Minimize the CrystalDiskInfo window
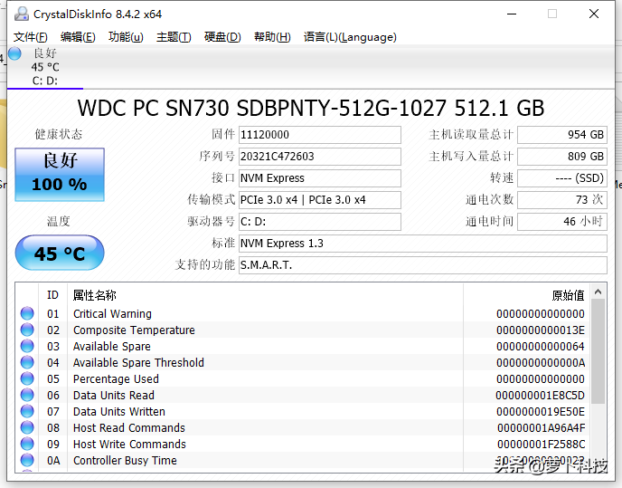Screen dimensions: 622x488 [x=512, y=14]
